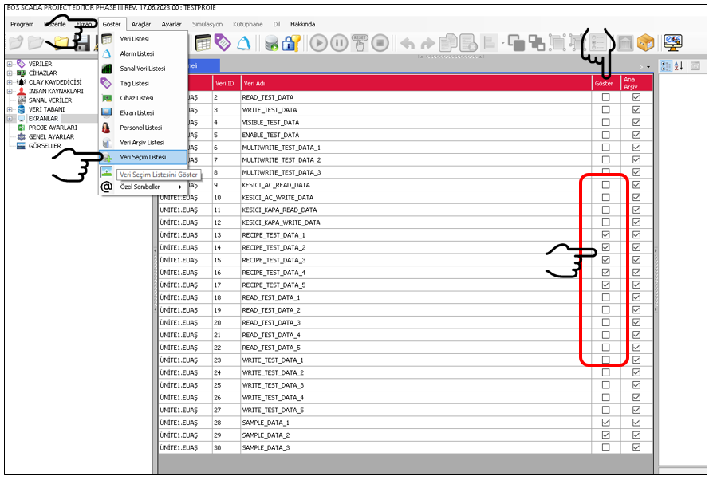Click the alphabetical sort A-Z icon

(679, 66)
